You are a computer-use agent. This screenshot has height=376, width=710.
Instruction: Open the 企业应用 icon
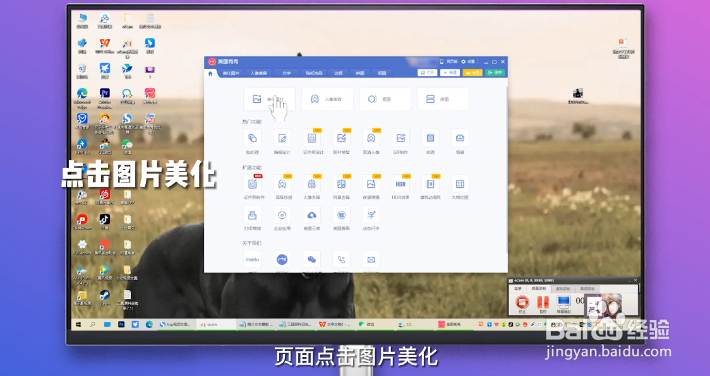[x=282, y=215]
